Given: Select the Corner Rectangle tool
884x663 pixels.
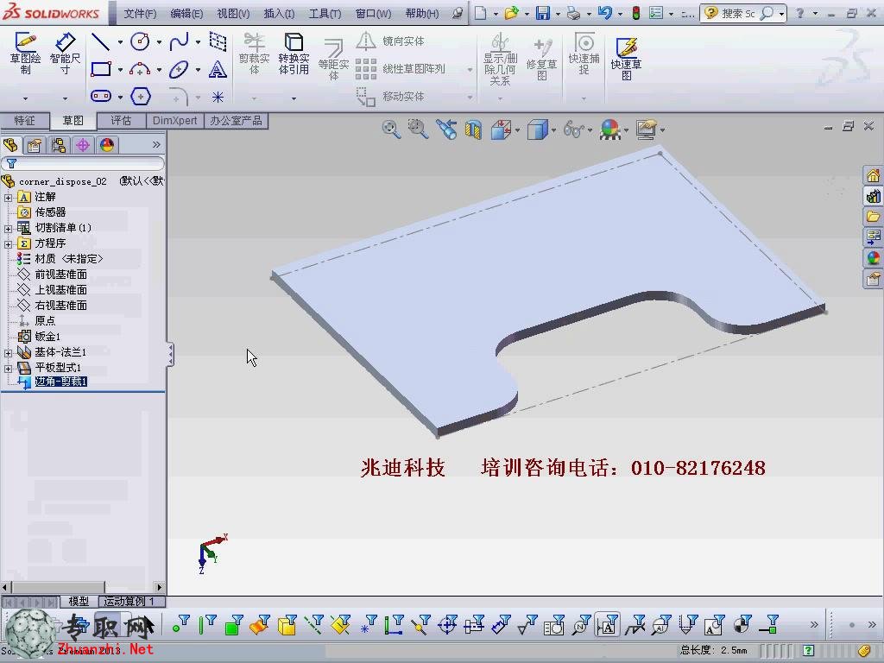Looking at the screenshot, I should [x=101, y=69].
